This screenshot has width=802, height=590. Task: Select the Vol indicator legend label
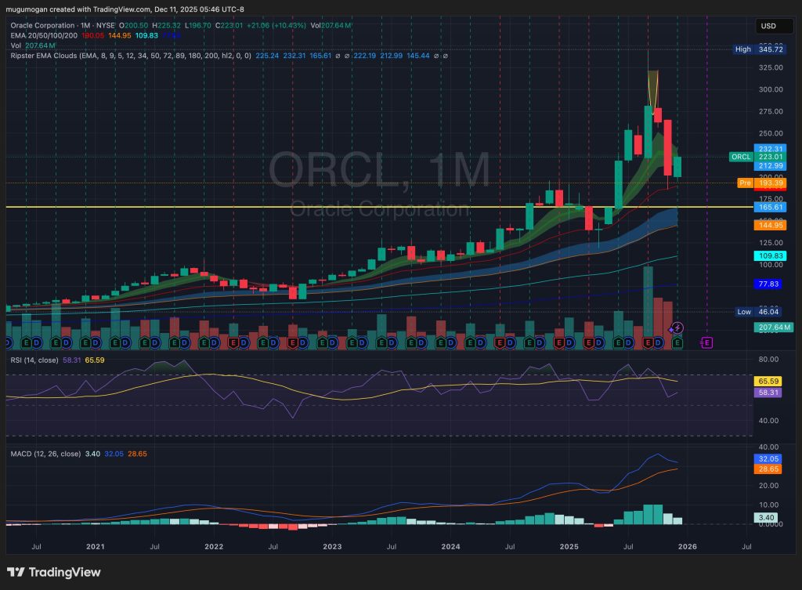click(14, 45)
